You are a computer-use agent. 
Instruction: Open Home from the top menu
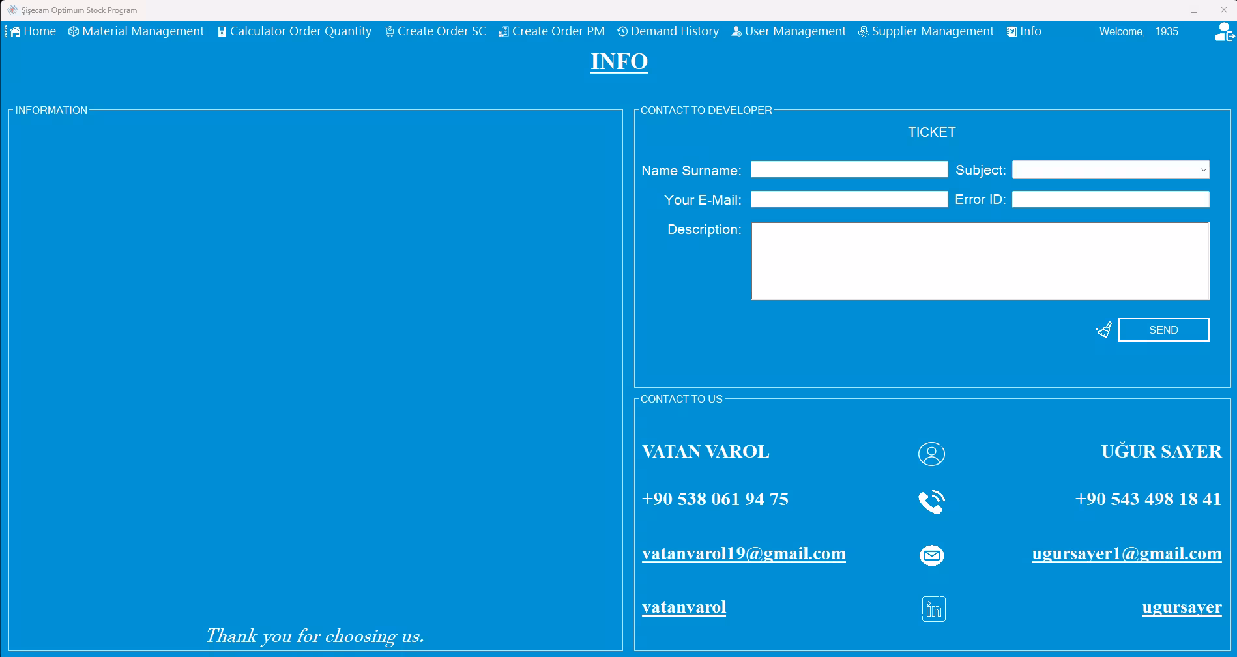(33, 31)
